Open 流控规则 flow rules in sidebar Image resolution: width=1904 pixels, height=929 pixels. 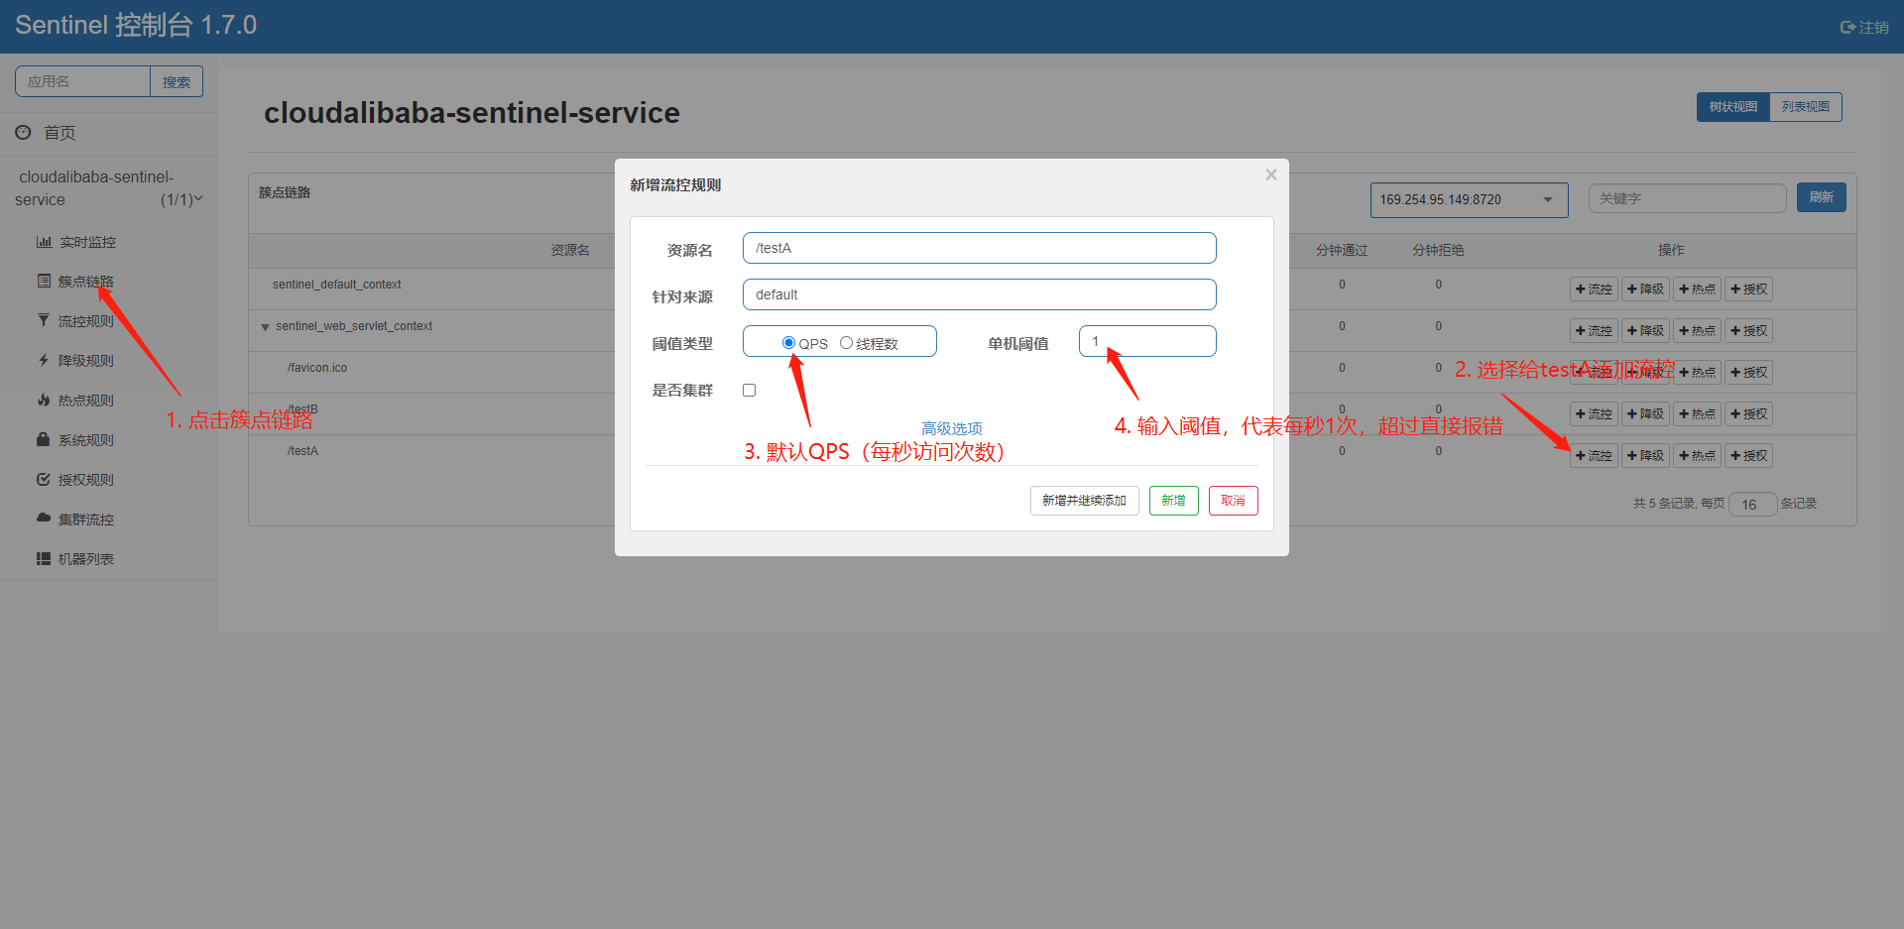(75, 321)
